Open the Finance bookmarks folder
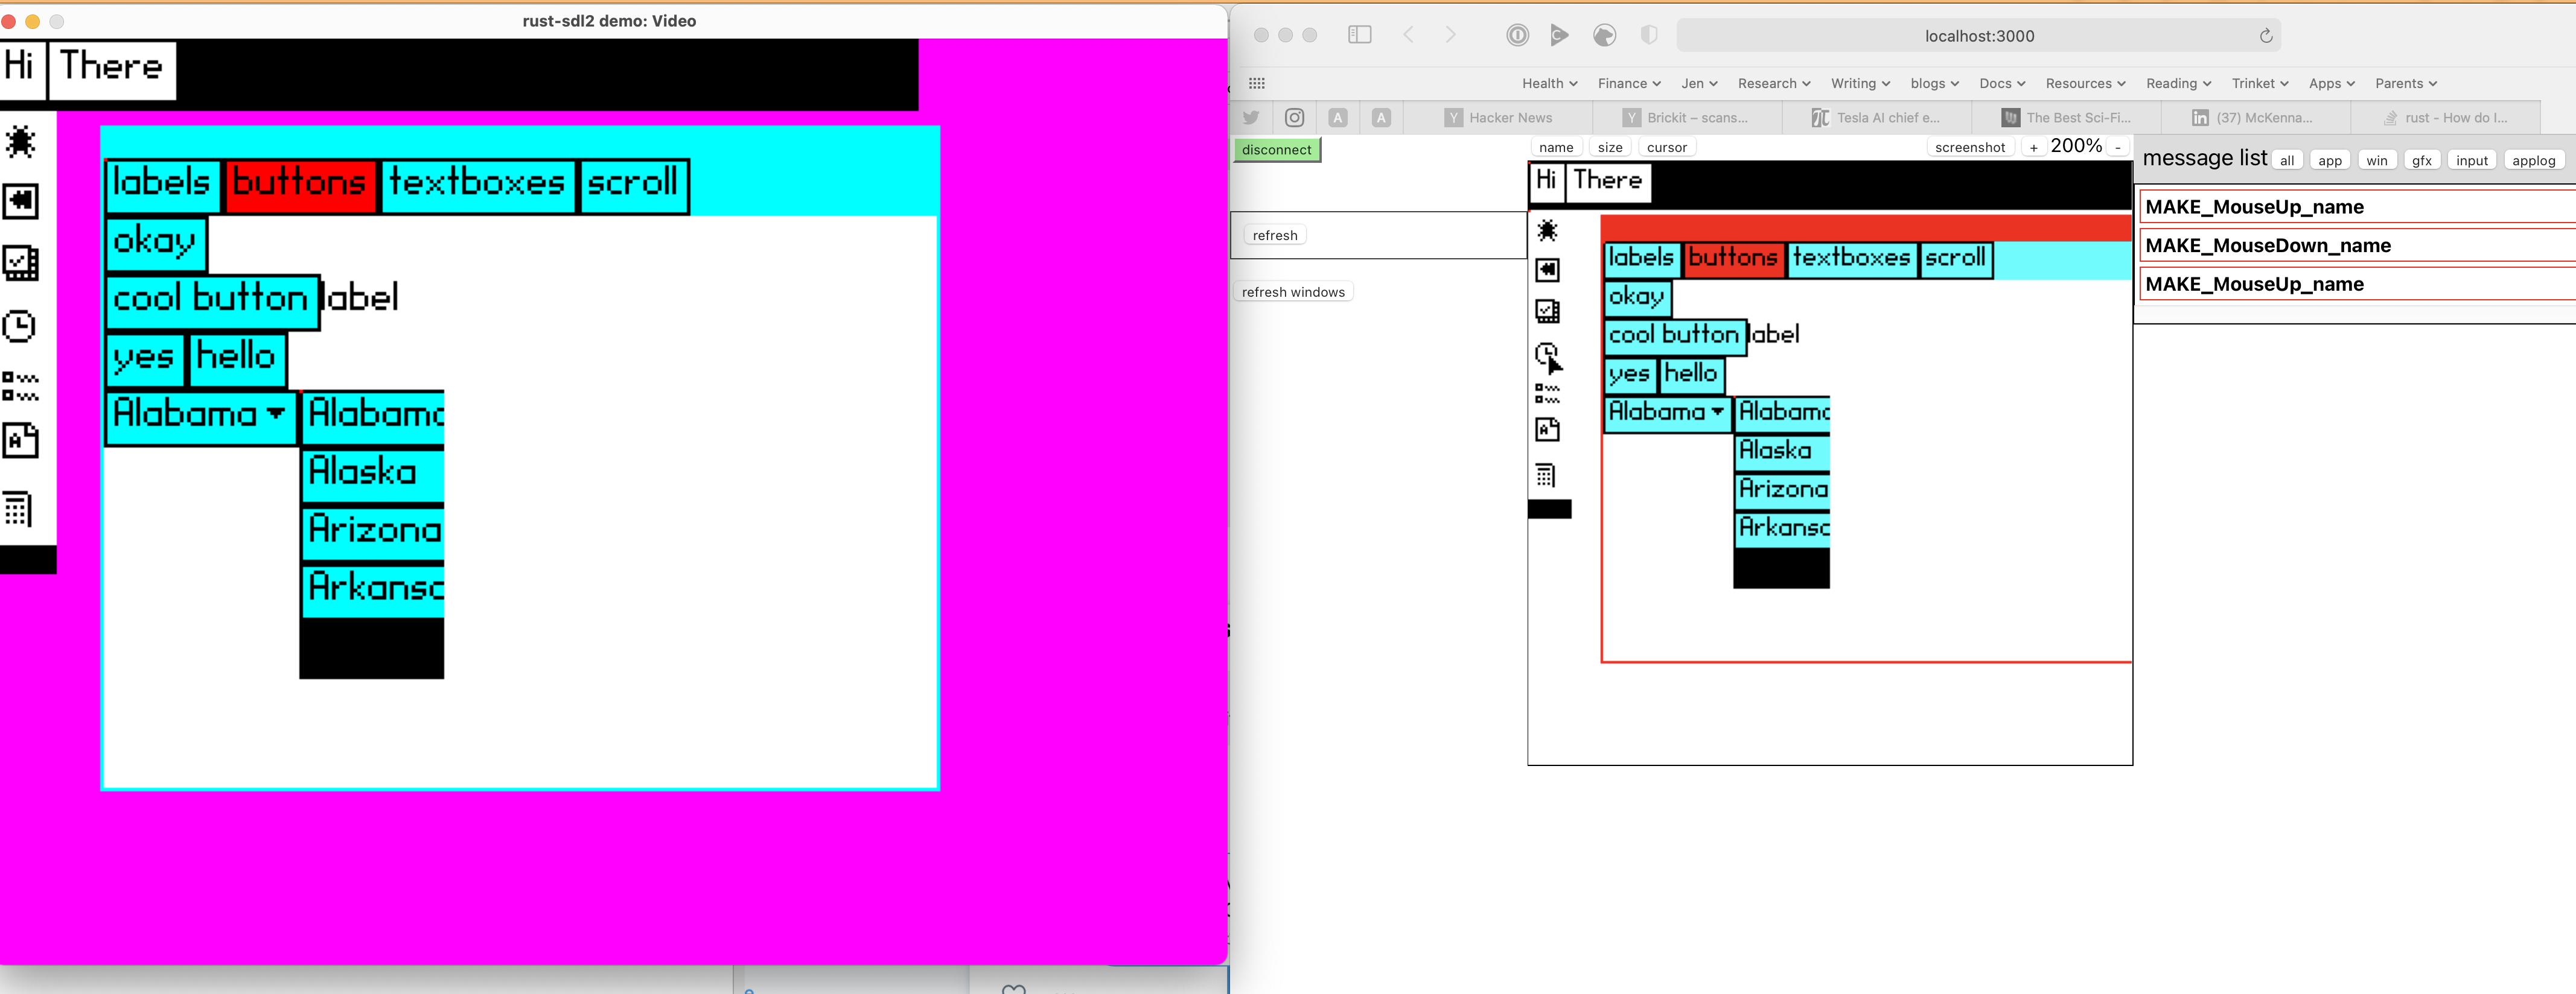 pos(1629,84)
